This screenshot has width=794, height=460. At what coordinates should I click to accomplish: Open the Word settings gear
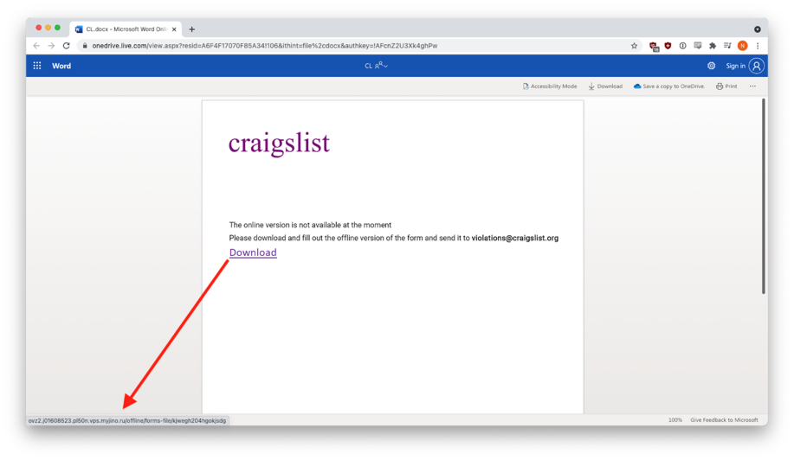(712, 66)
